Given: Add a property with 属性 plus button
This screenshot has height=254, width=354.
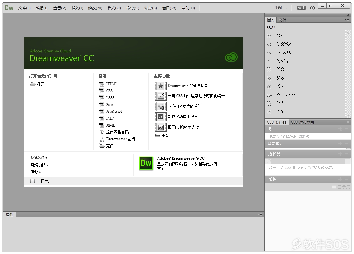Looking at the screenshot, I should pyautogui.click(x=340, y=179).
